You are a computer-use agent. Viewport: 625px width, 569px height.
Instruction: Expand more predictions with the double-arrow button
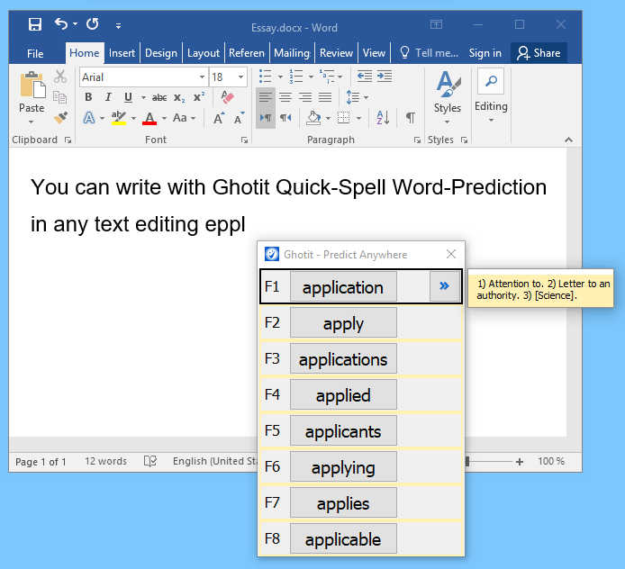(x=444, y=286)
